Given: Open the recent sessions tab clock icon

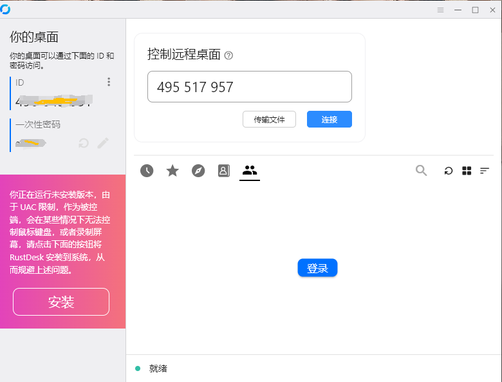Looking at the screenshot, I should click(x=147, y=171).
